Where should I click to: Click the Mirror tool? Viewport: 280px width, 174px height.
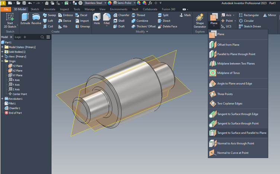point(270,15)
